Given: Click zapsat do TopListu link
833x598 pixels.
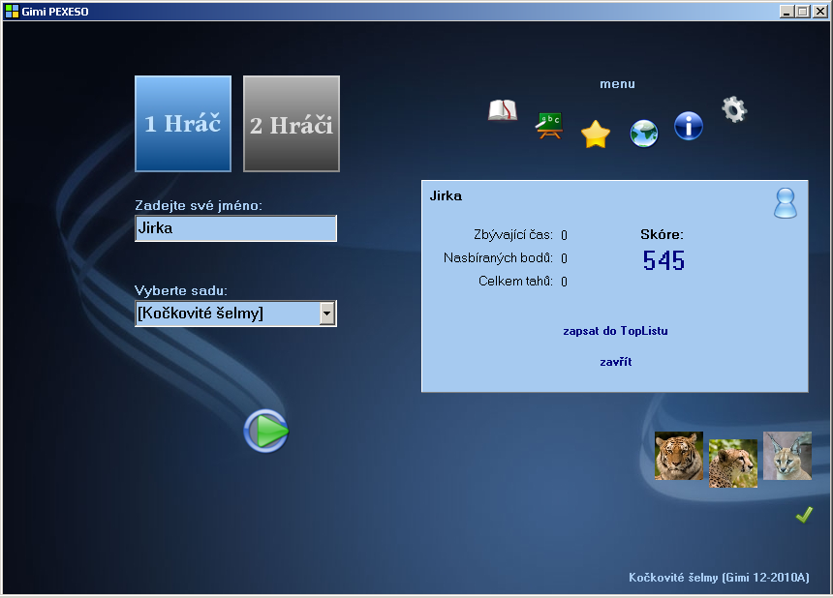Looking at the screenshot, I should click(x=615, y=331).
